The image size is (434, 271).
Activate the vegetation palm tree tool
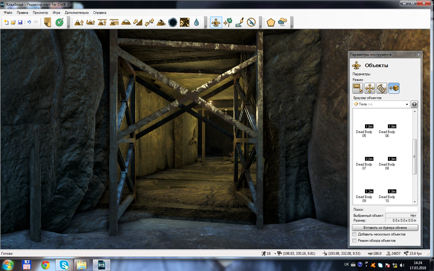click(x=228, y=22)
